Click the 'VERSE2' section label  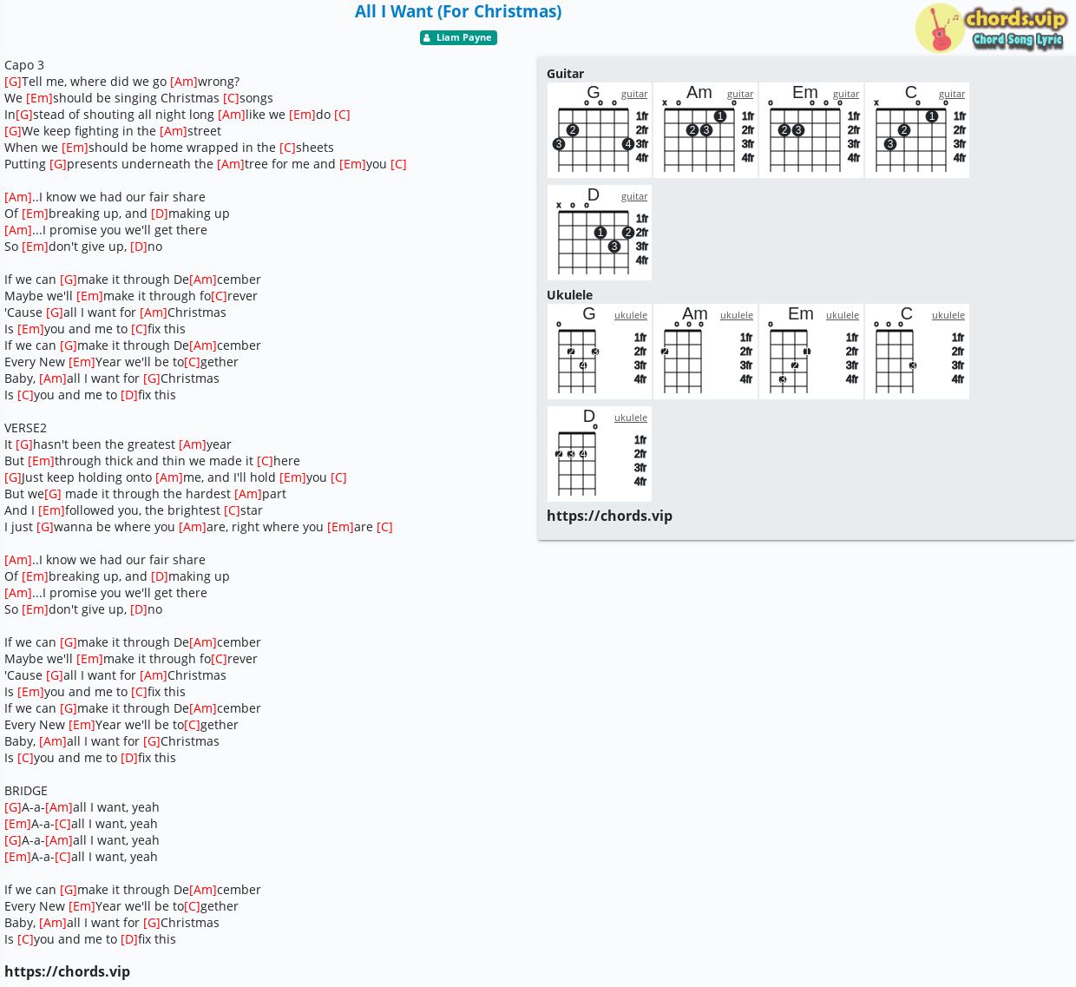(26, 428)
